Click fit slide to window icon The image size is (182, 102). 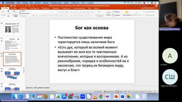click(155, 92)
